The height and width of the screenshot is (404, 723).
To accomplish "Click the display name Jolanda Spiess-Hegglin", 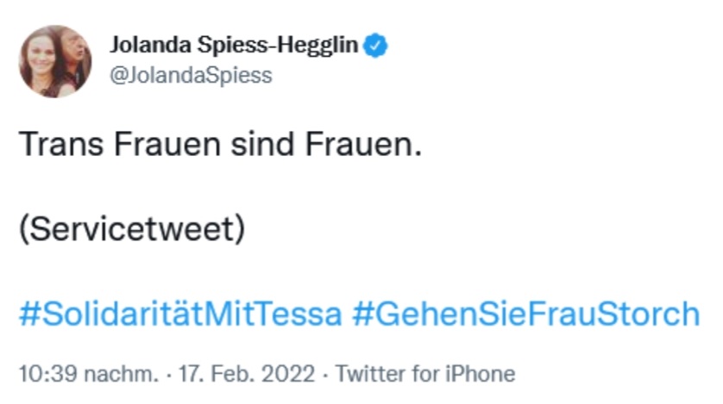I will click(x=234, y=45).
